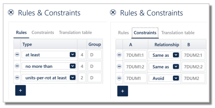
Task: Close the left Rules & Constraints panel
Action: tap(11, 13)
